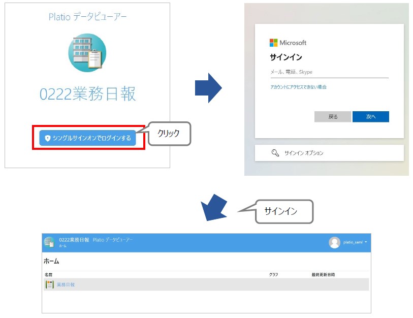Focus the メール、電話、Skype input field
This screenshot has width=413, height=318.
[329, 72]
